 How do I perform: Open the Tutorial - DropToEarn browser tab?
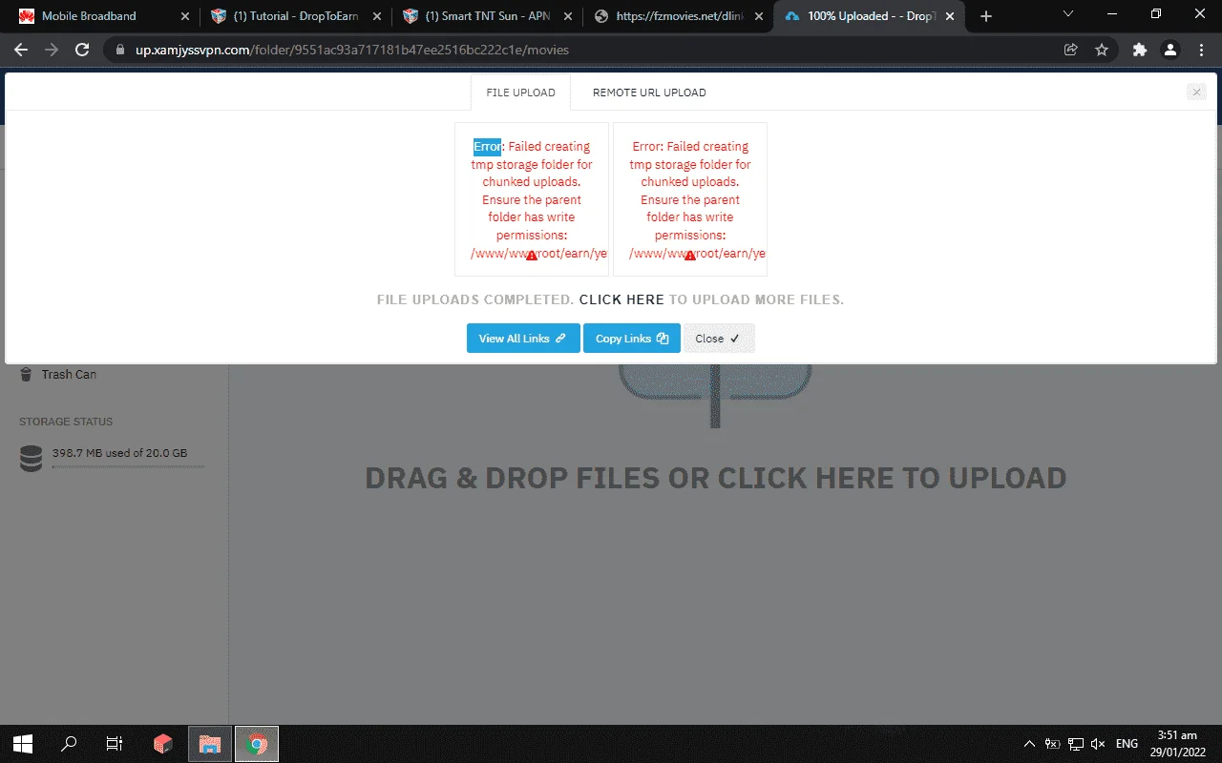296,16
